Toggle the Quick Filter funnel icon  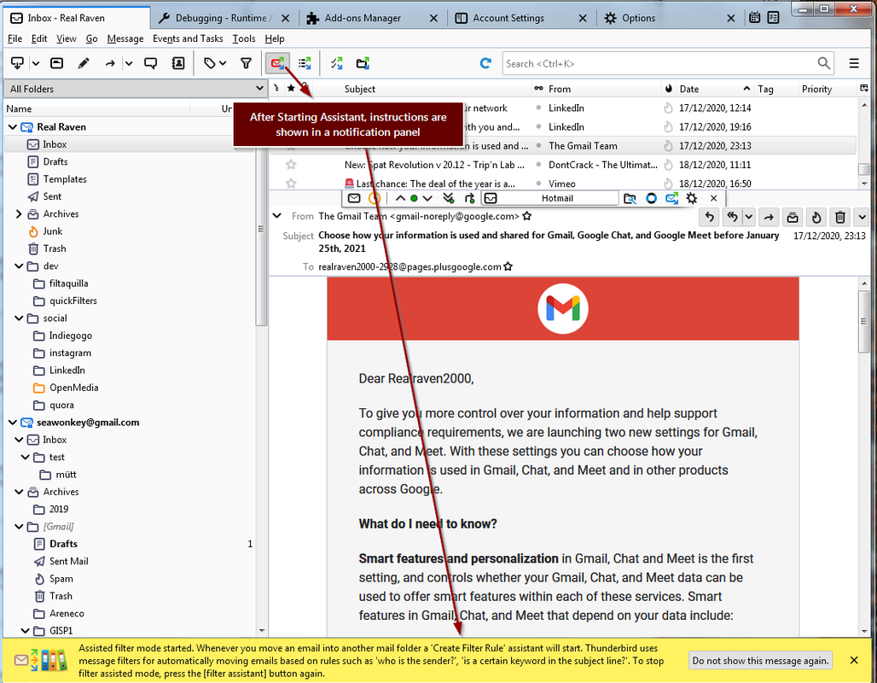coord(246,63)
